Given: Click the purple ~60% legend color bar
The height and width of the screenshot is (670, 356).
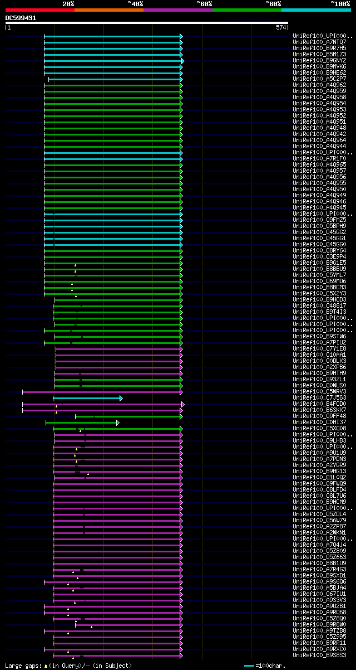Looking at the screenshot, I should [178, 10].
